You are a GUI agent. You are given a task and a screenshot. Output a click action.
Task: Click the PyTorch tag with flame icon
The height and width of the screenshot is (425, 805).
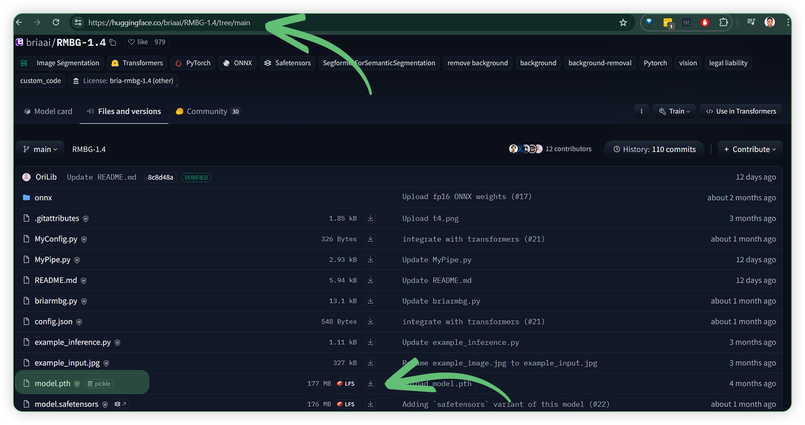click(x=192, y=63)
